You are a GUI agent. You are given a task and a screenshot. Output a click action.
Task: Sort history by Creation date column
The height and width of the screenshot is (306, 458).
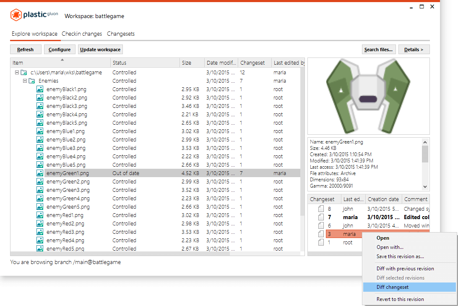coord(383,199)
